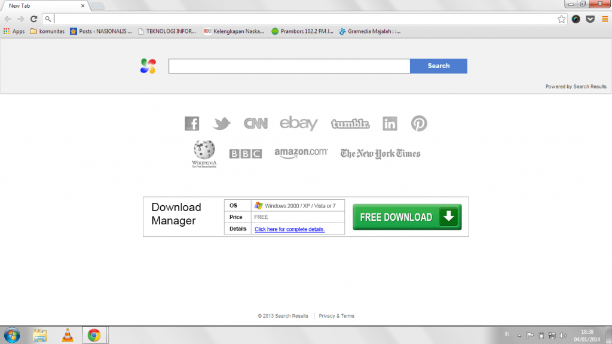The image size is (612, 344).
Task: Open Click here for complete details link
Action: (x=290, y=229)
